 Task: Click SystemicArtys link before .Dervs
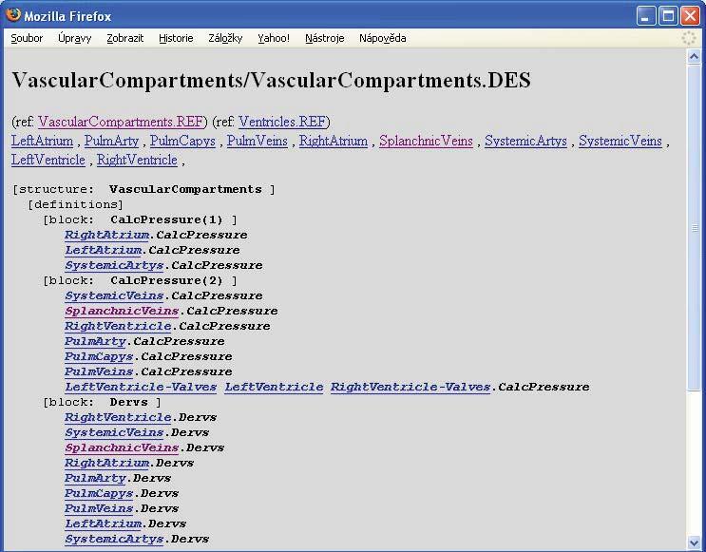pyautogui.click(x=114, y=539)
